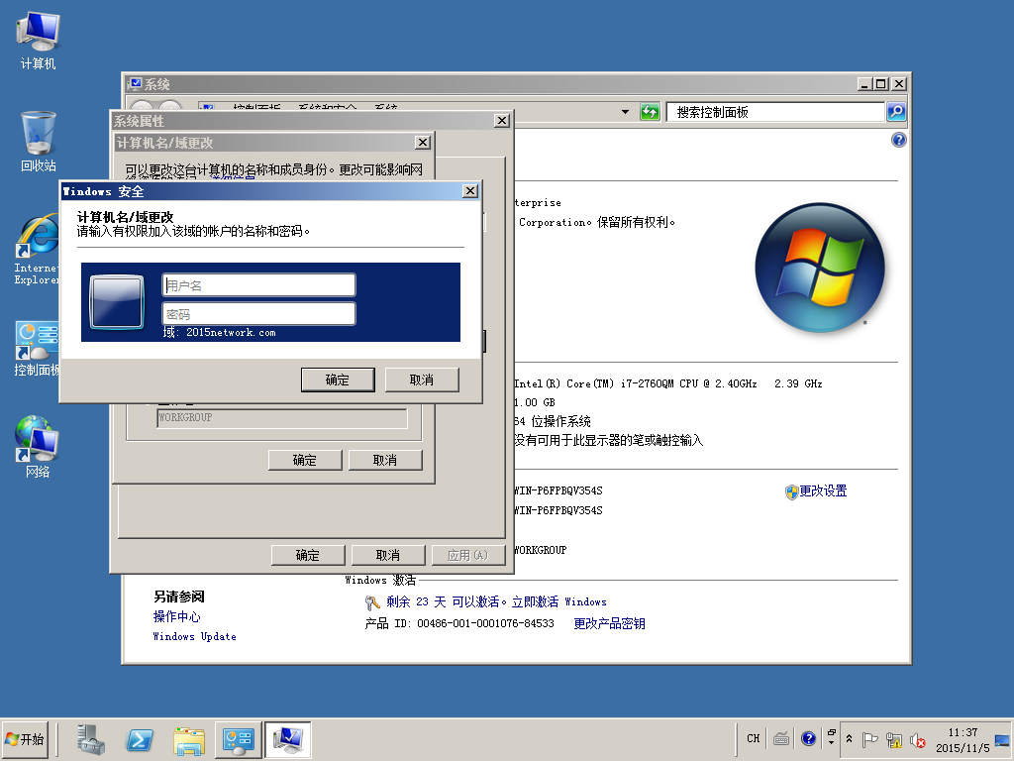Click the activate Windows now link
The image size is (1014, 761).
(x=558, y=601)
